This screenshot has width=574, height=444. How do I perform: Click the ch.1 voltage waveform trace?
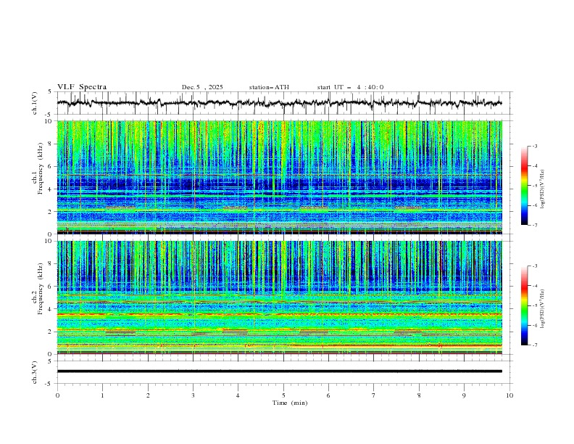coord(279,103)
